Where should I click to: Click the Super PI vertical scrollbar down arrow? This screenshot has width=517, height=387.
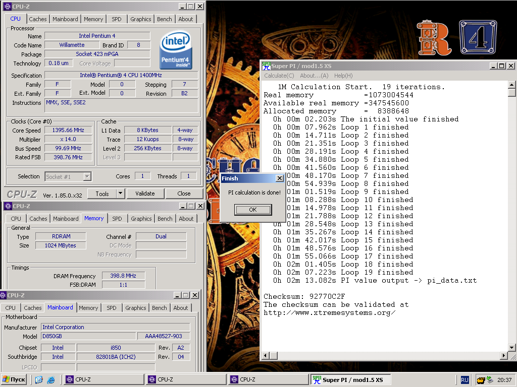click(x=512, y=348)
